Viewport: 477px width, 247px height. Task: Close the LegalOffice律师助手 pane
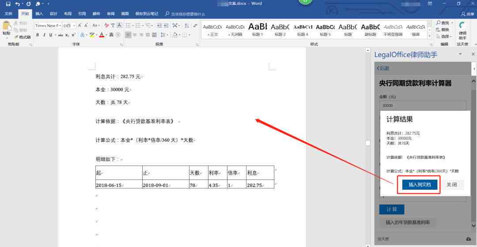pos(473,54)
